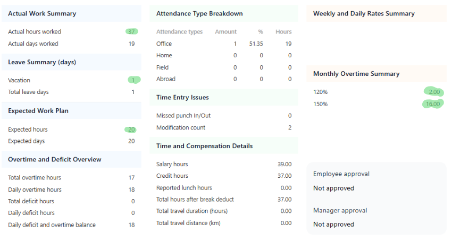Select the Office attendance type row
This screenshot has width=452, height=241.
tap(164, 44)
